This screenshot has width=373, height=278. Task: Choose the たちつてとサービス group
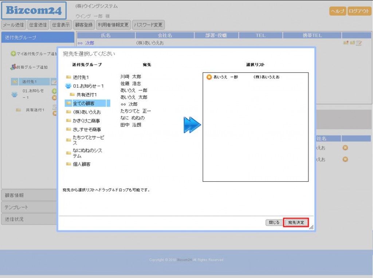click(x=88, y=140)
